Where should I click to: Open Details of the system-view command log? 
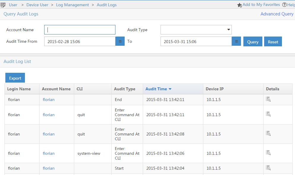point(268,153)
